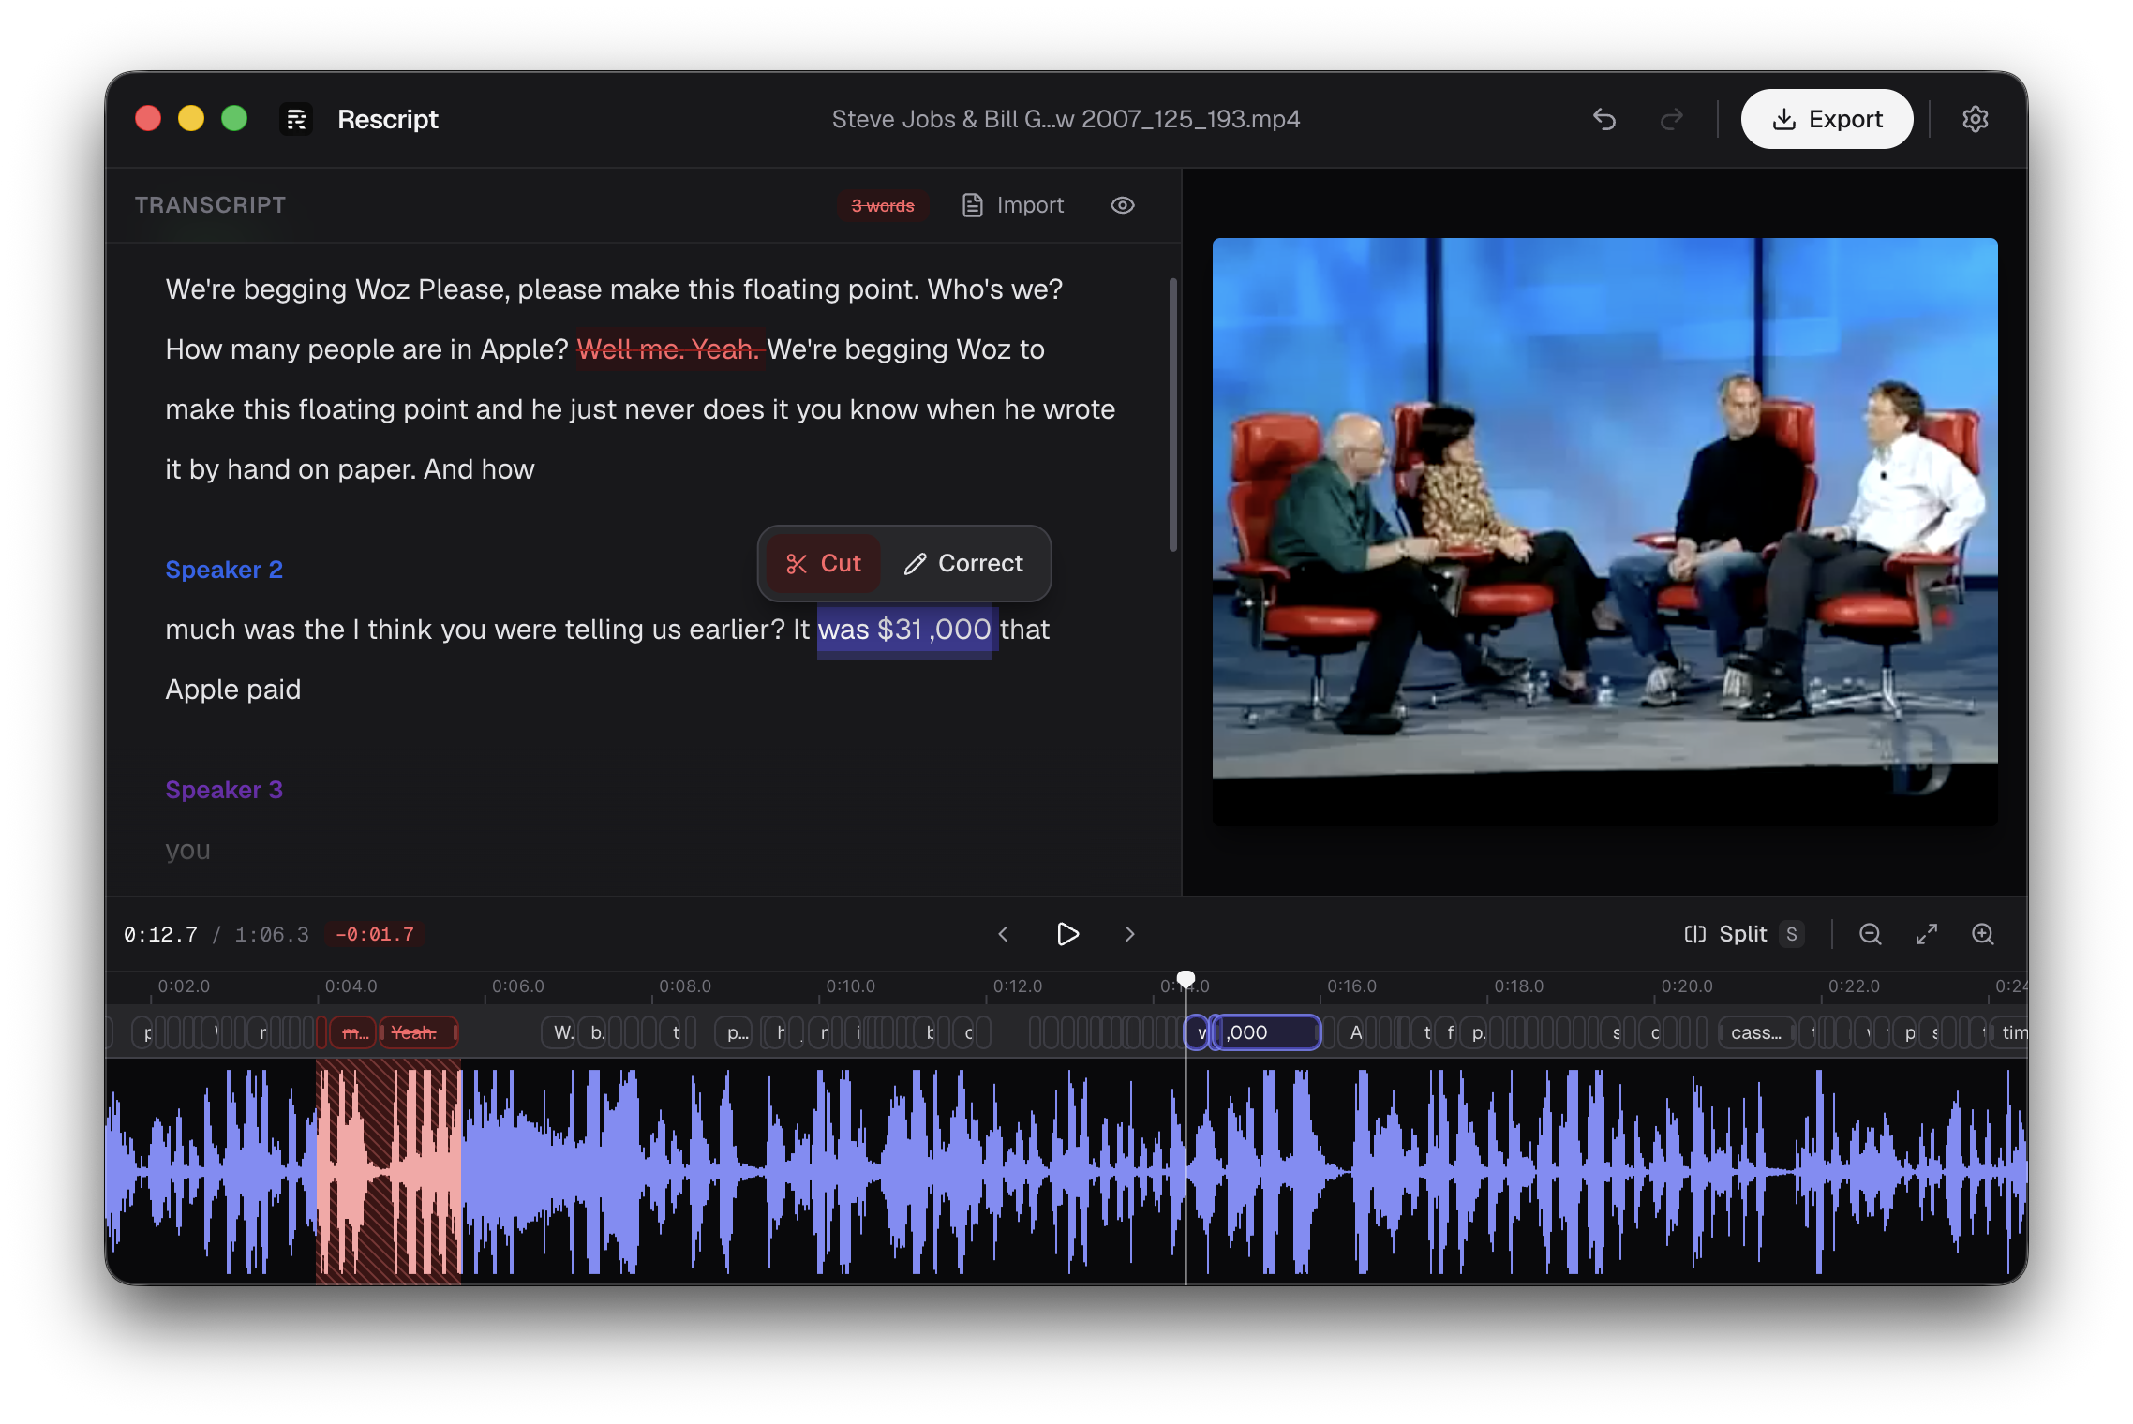
Task: Click the Rescript app logo icon
Action: coord(296,119)
